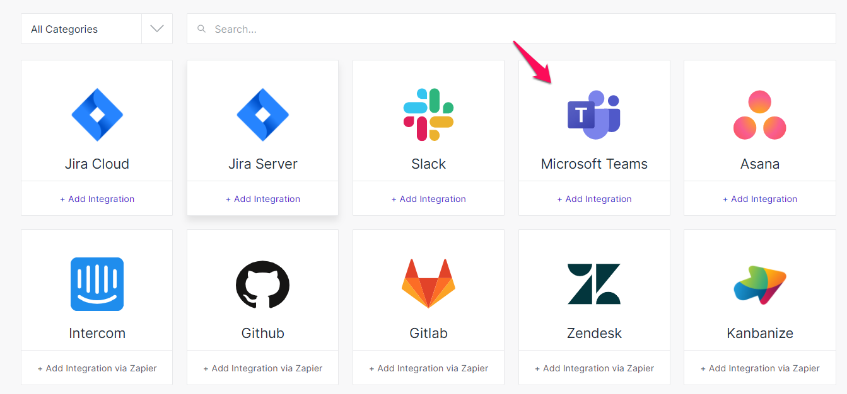Add Integration for Microsoft Teams

(594, 199)
